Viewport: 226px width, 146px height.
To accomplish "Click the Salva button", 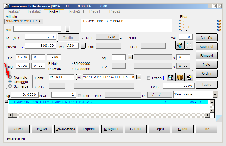I will tap(18, 129).
